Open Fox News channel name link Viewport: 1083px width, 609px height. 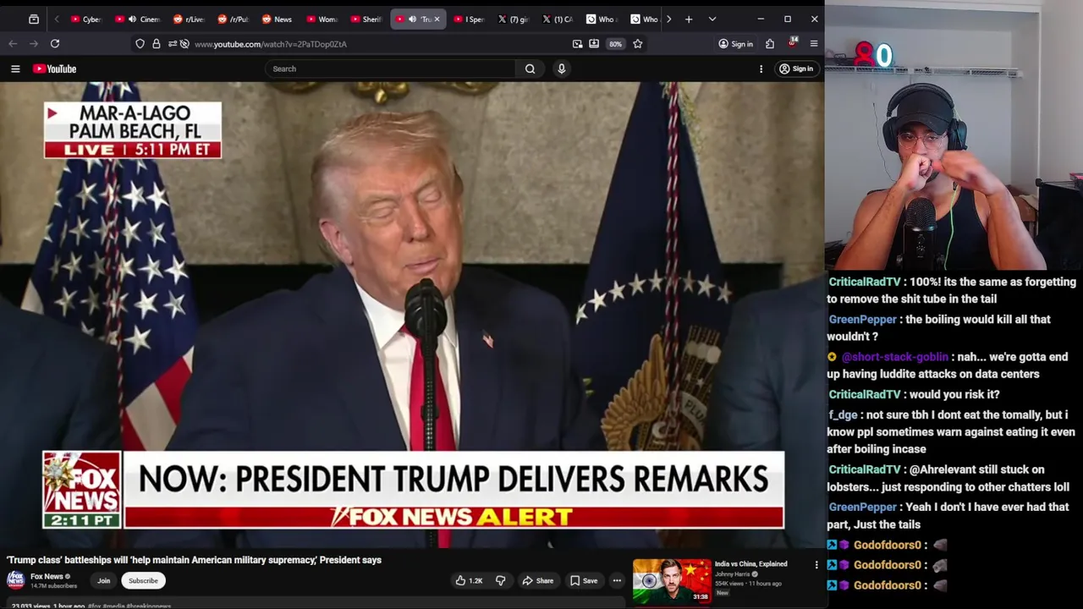coord(47,577)
